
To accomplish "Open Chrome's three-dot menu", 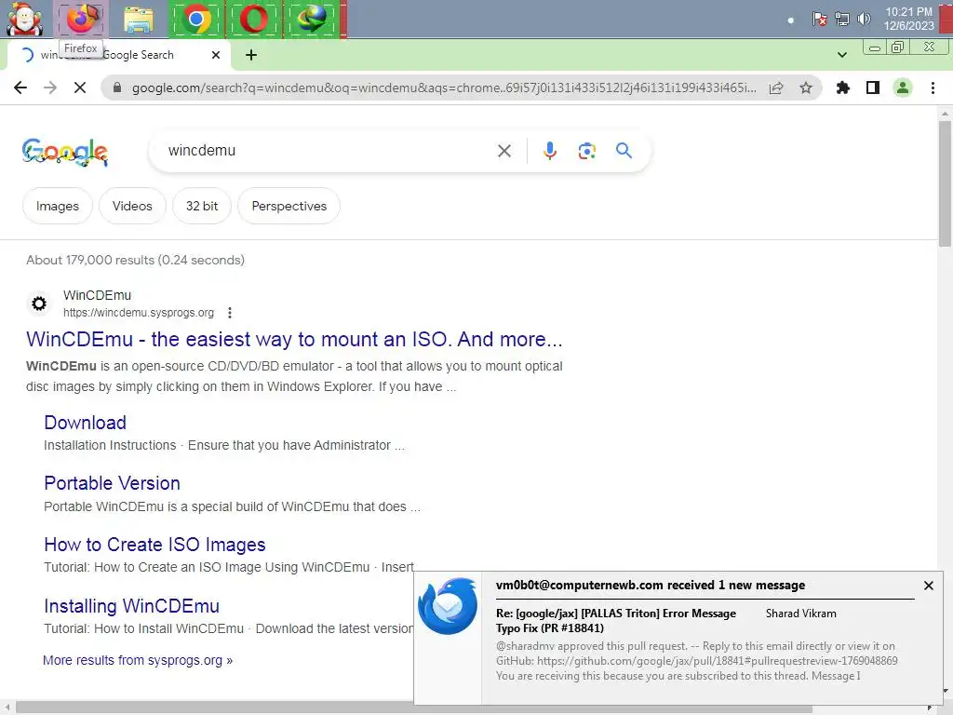I will coord(933,88).
